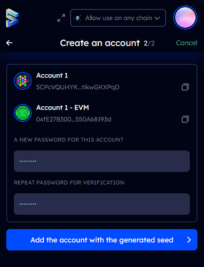204x267 pixels.
Task: Click the SubWallet logo icon
Action: [x=12, y=18]
